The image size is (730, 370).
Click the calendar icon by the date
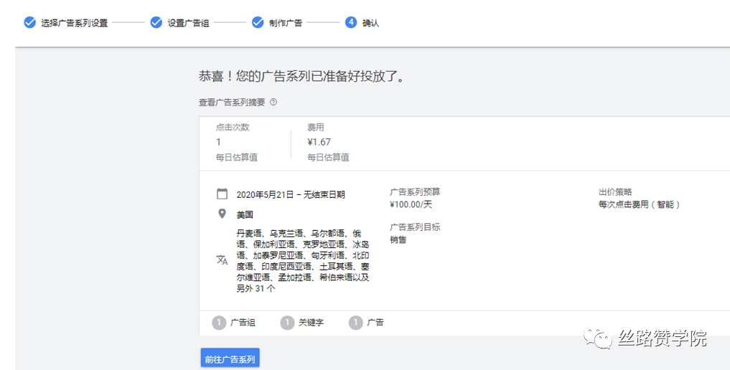click(x=223, y=194)
